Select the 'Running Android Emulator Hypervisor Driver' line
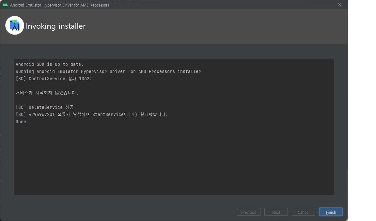 click(108, 72)
